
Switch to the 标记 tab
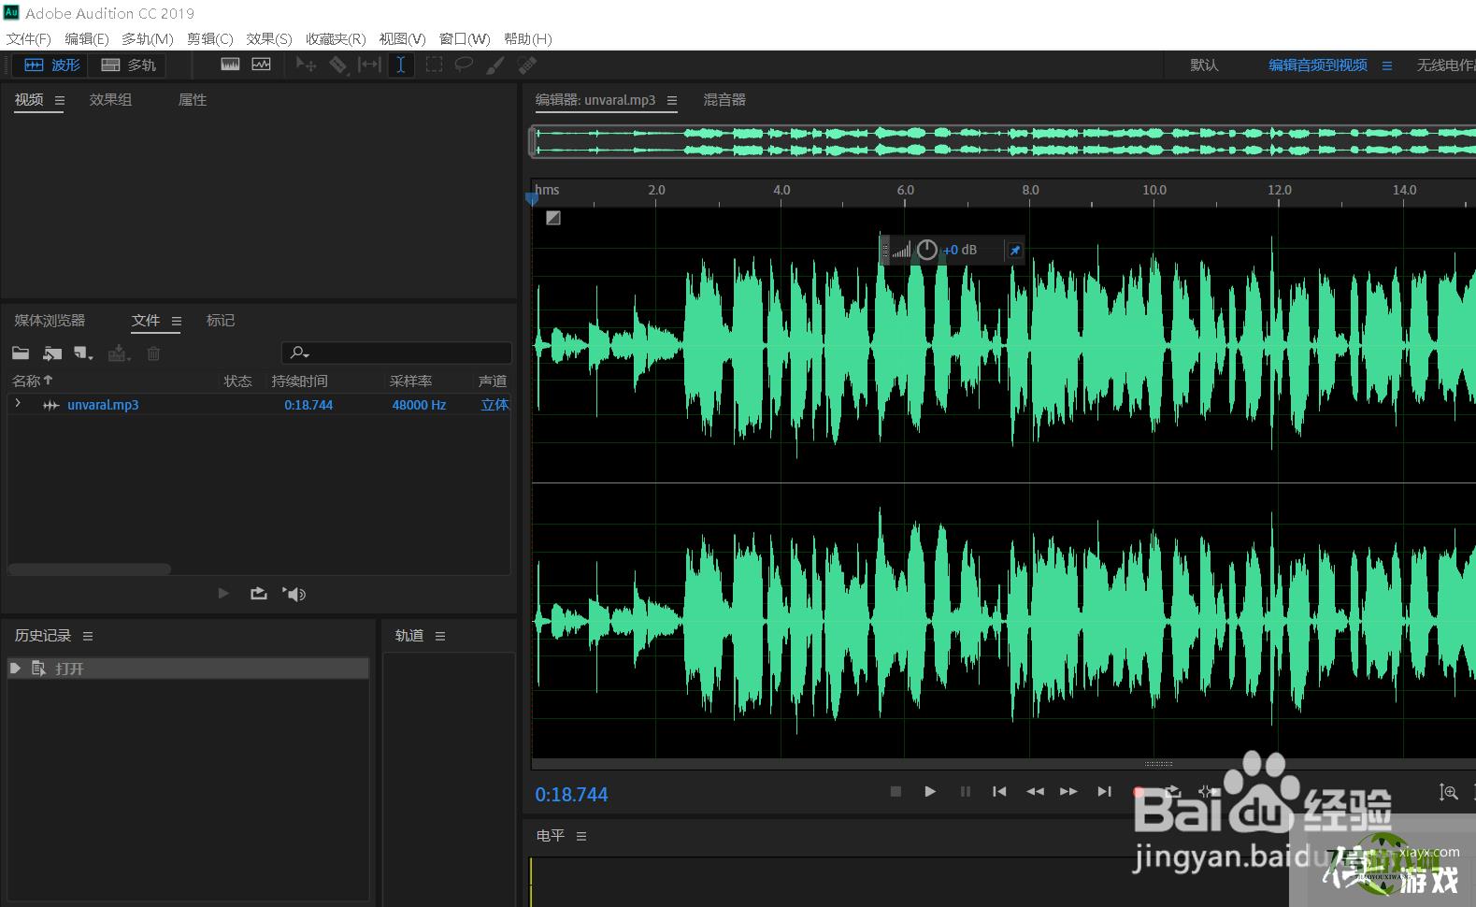(x=221, y=321)
